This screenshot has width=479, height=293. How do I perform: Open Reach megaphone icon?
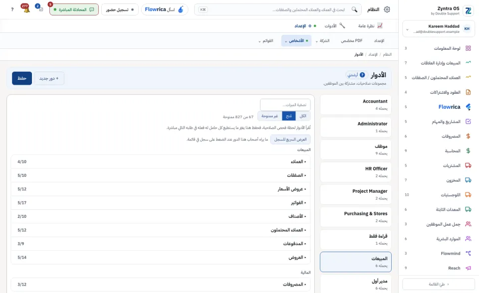pos(468,268)
